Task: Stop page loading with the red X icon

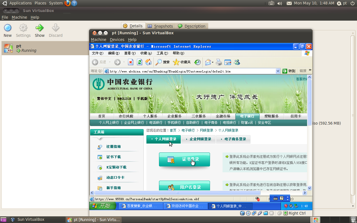Action: 131,62
